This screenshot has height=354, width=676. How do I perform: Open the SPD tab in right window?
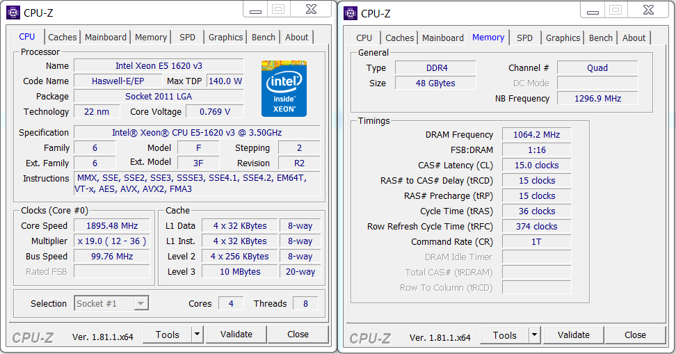[x=524, y=38]
